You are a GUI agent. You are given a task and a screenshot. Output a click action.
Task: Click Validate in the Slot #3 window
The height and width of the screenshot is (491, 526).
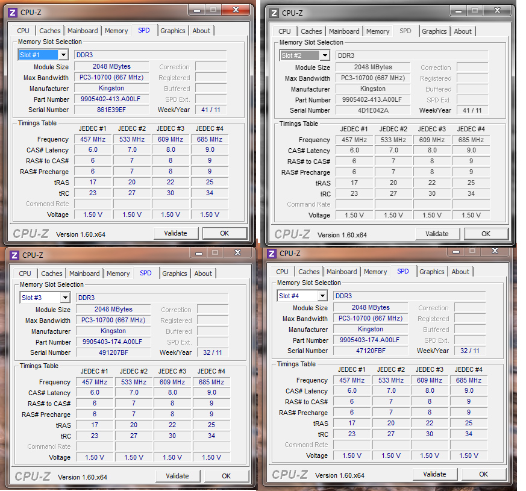click(178, 477)
